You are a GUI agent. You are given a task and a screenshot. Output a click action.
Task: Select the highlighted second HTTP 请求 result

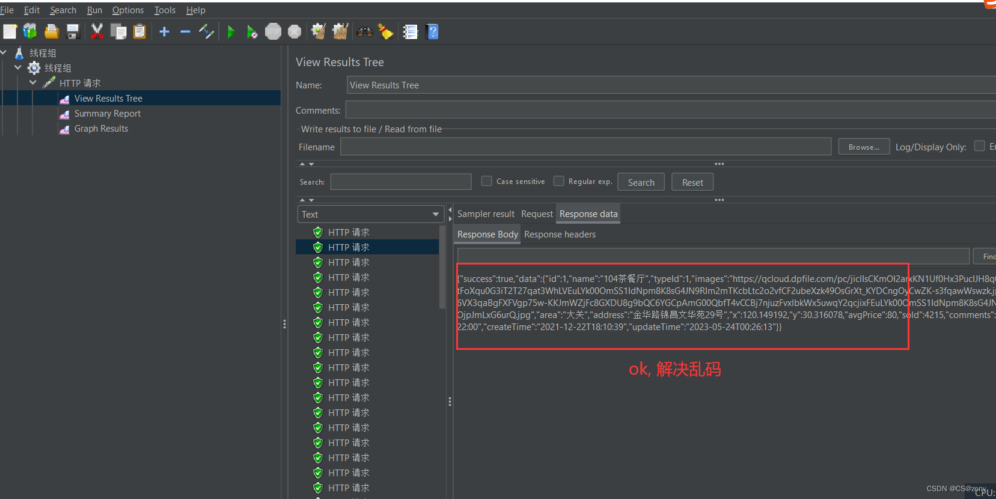coord(367,247)
